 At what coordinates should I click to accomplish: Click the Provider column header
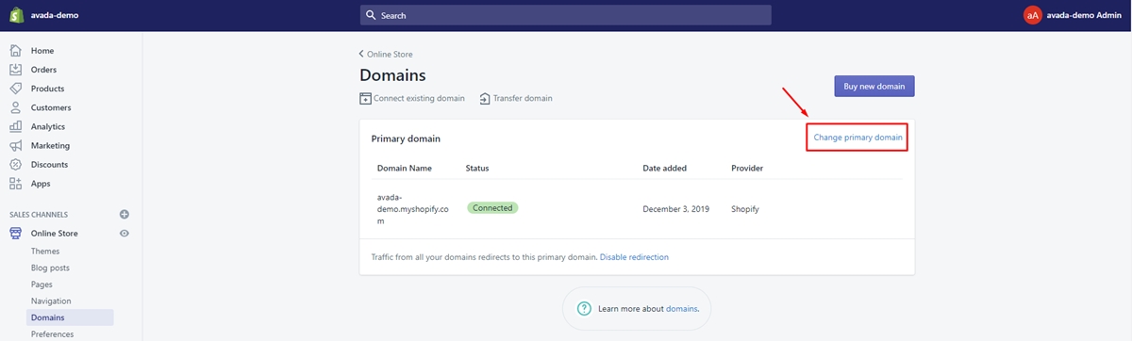tap(747, 169)
